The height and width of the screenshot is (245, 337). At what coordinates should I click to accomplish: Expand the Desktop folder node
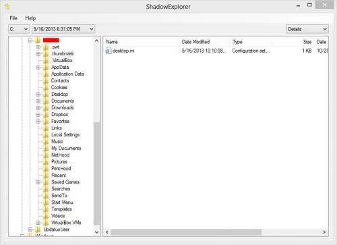[x=38, y=94]
